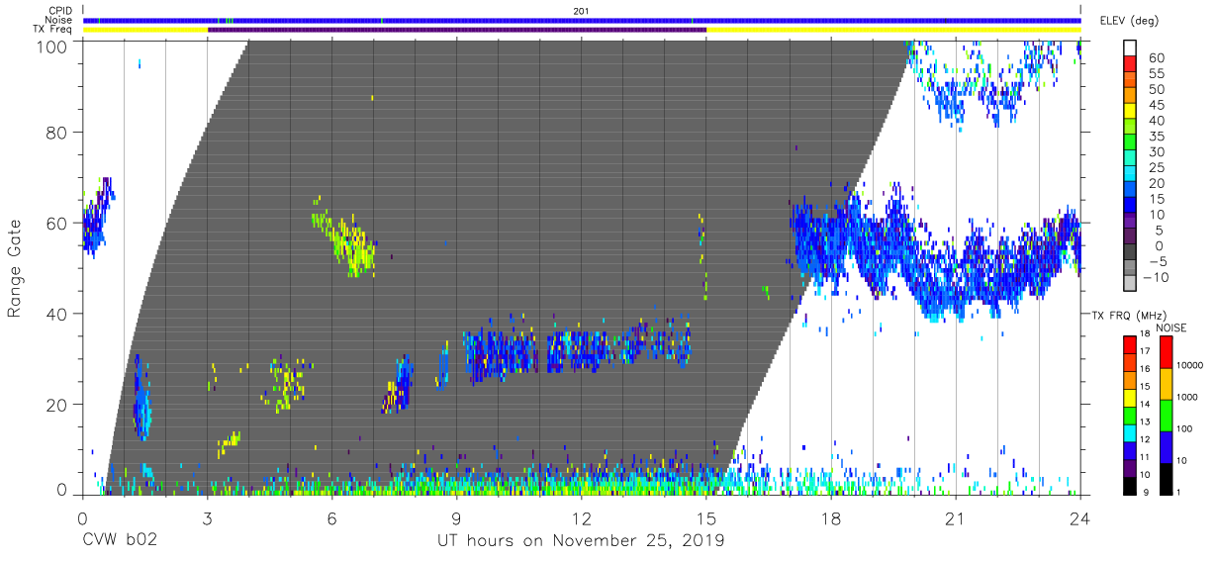Click the '3' tick on UT hours axis

208,517
